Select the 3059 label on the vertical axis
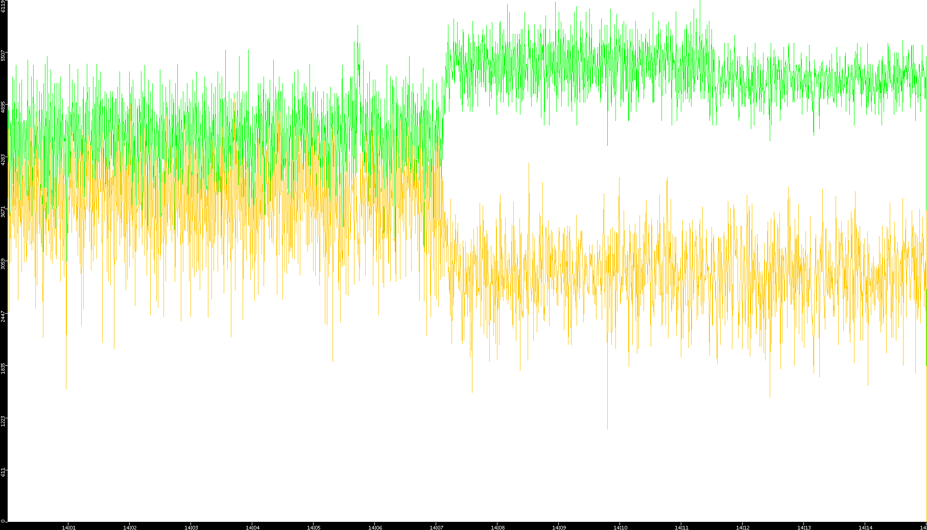This screenshot has height=530, width=927. pyautogui.click(x=3, y=263)
